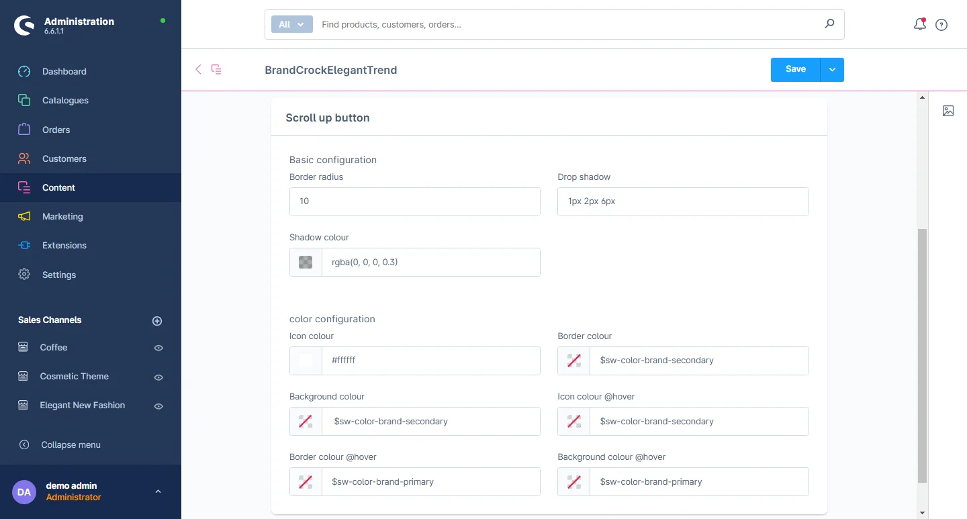Viewport: 967px width, 519px height.
Task: Expand the Save button dropdown arrow
Action: pos(832,69)
